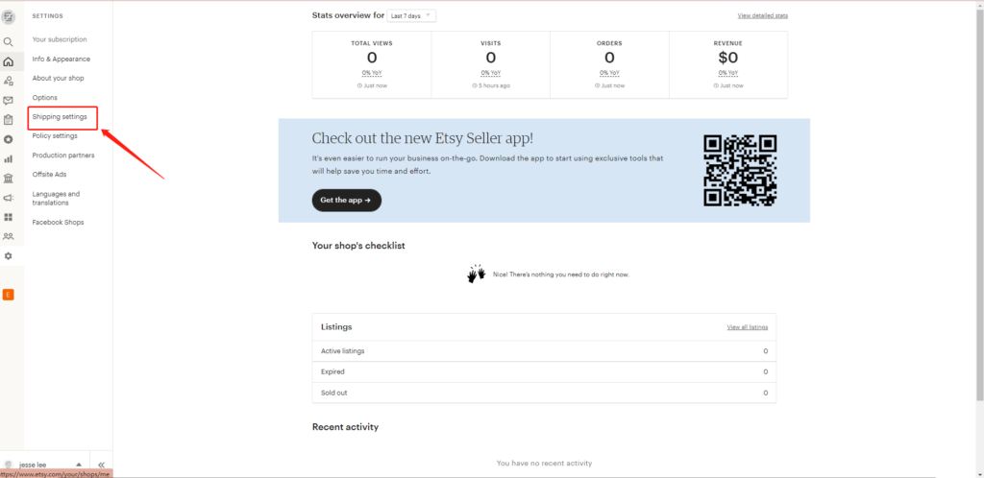Click the orange Etsy sales channel icon

click(8, 295)
